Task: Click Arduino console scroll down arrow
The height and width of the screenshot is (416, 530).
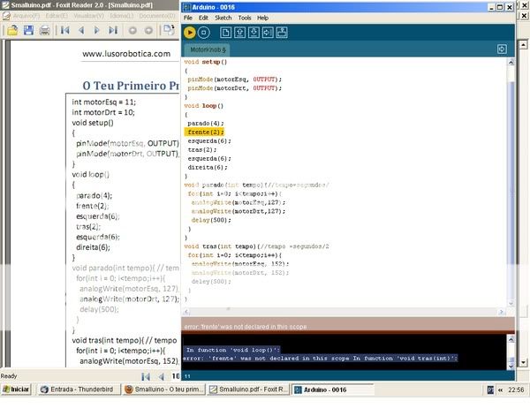Action: point(511,366)
